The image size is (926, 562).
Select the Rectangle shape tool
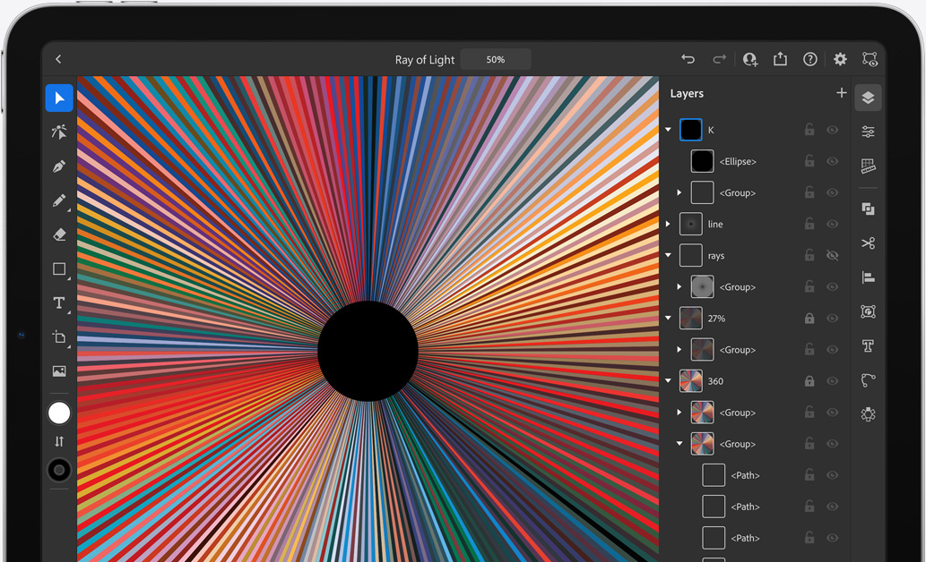point(59,268)
